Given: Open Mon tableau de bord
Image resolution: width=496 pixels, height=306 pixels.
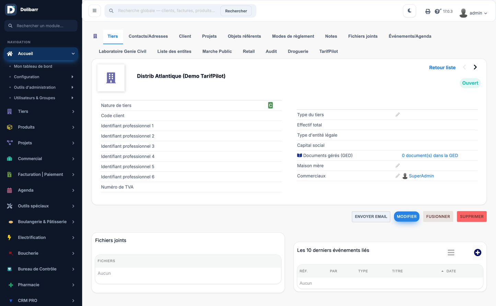Looking at the screenshot, I should (x=33, y=66).
